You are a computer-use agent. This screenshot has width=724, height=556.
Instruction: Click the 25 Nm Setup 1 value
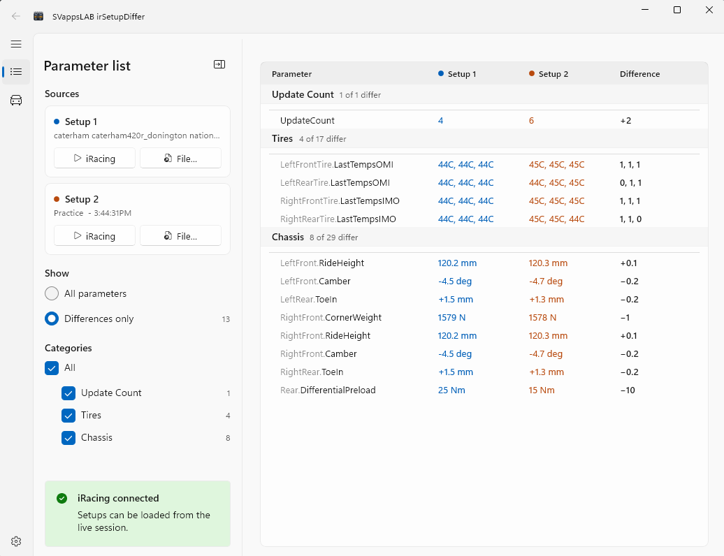[451, 390]
